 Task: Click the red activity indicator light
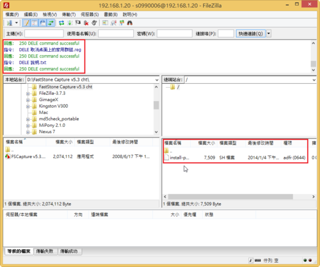[310, 260]
